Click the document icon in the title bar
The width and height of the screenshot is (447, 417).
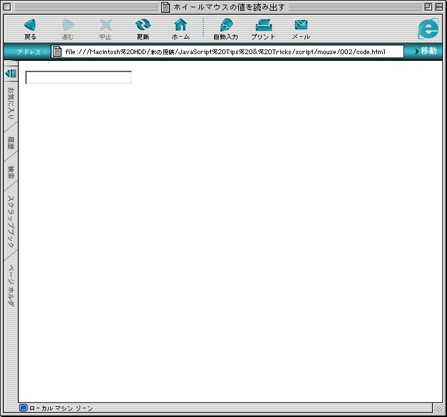[x=165, y=7]
